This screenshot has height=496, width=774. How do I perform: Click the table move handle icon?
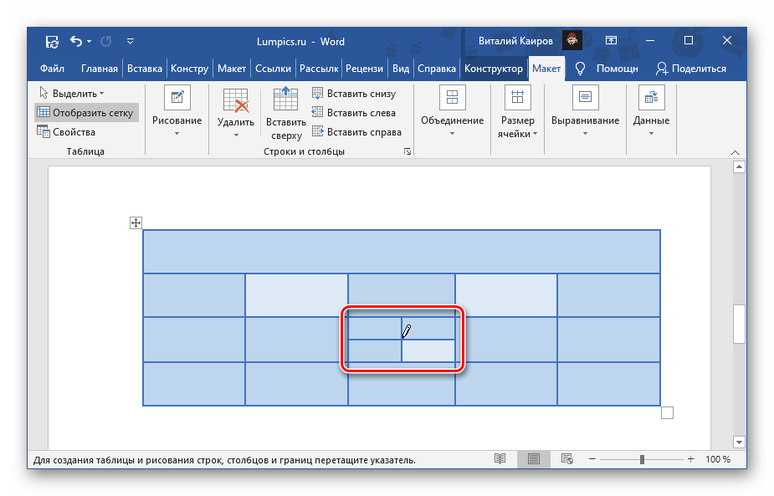coord(136,222)
